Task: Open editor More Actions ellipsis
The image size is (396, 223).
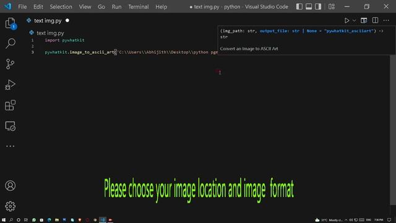Action: (386, 20)
